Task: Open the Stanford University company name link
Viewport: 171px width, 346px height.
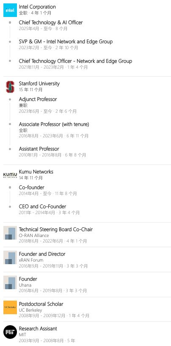Action: (x=39, y=84)
